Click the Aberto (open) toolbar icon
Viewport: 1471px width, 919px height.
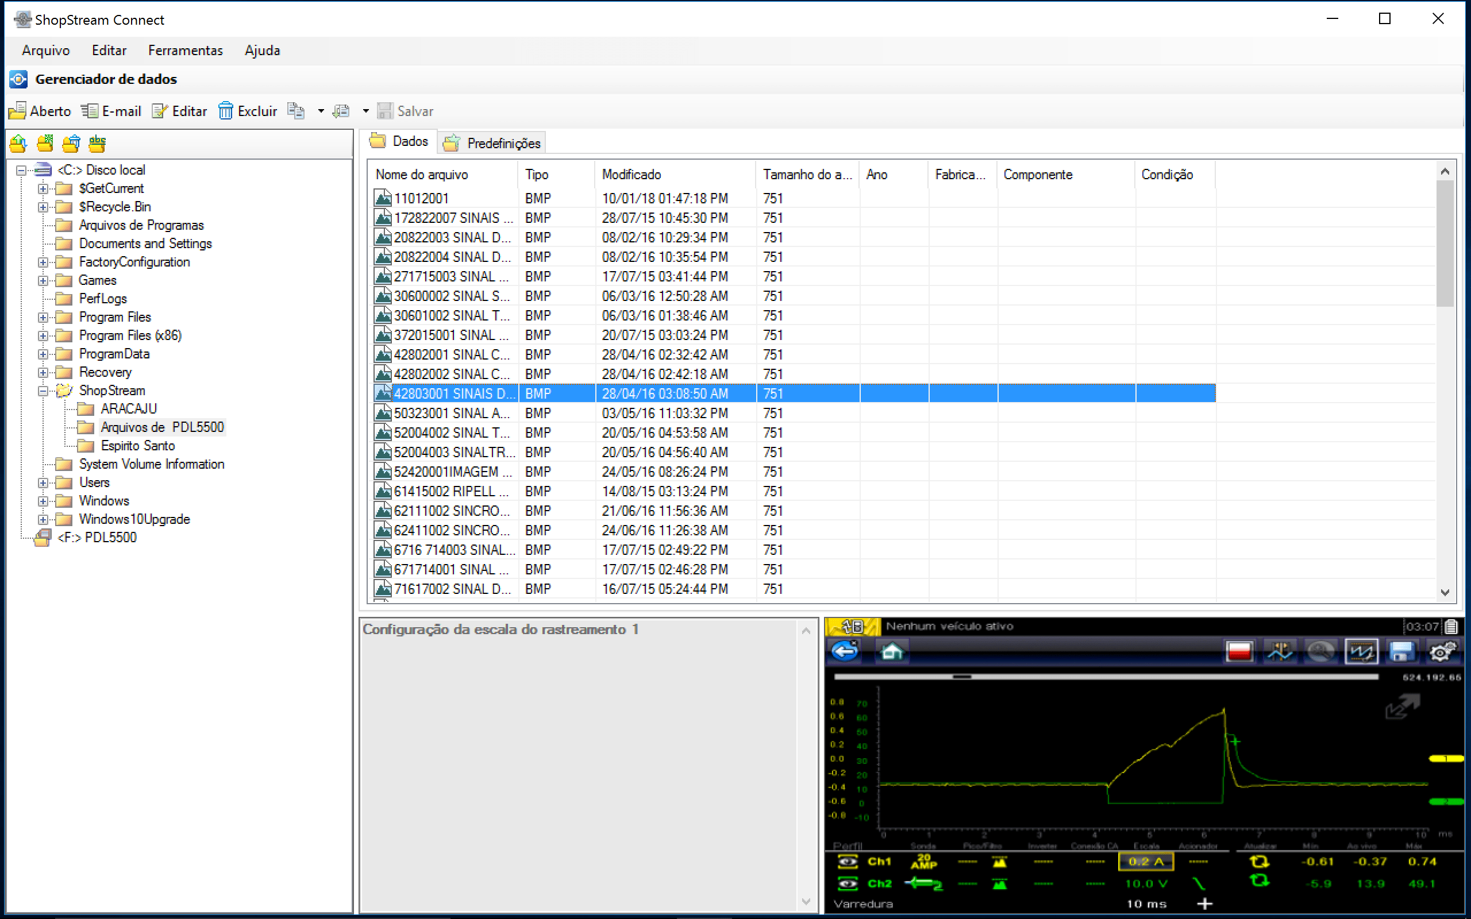[18, 111]
